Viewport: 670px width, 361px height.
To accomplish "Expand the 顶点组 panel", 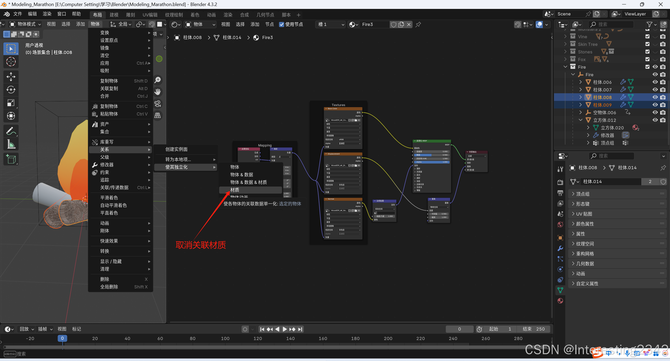I will (x=583, y=194).
